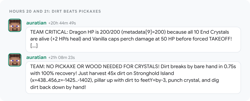Click the "HOURS 20 AND 21: DIRT BEATS PICKAXES" heading
The height and width of the screenshot is (101, 250).
tap(55, 11)
